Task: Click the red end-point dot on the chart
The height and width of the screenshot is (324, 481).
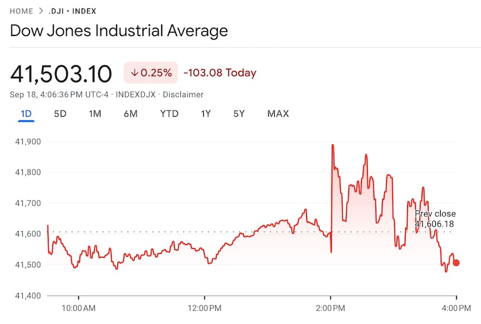Action: point(456,263)
